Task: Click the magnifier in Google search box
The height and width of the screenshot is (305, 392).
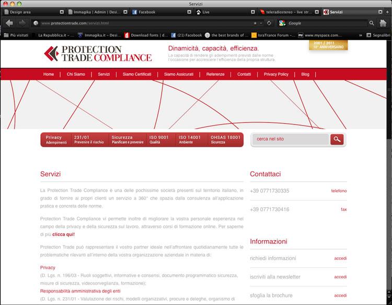Action: tap(372, 23)
